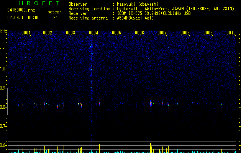Click time marker 0003
241x153 pixels.
(70, 33)
